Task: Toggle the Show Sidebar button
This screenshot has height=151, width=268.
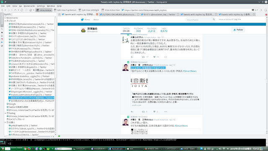Action: coord(44,10)
